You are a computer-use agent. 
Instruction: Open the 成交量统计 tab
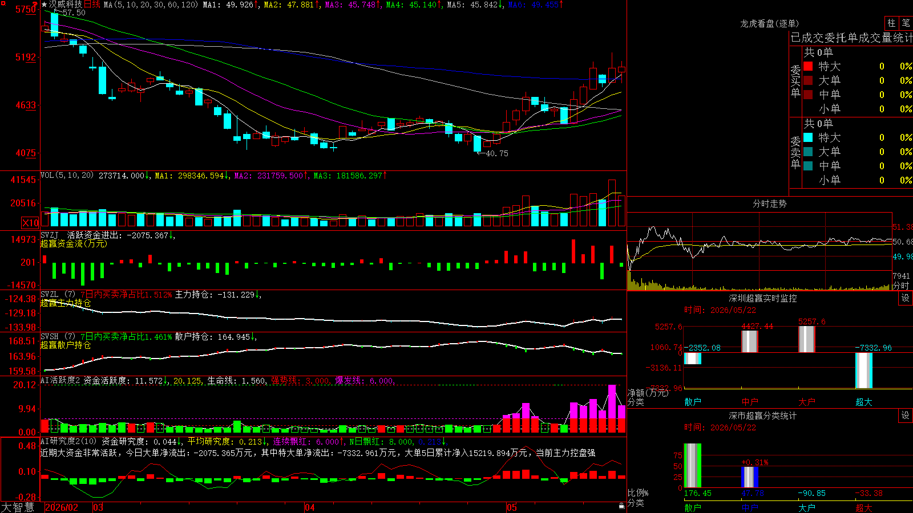point(886,38)
